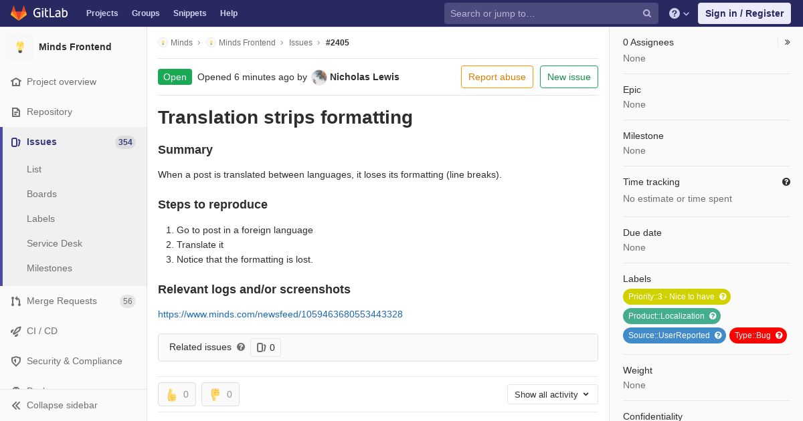Click the Issues sidebar icon

16,142
